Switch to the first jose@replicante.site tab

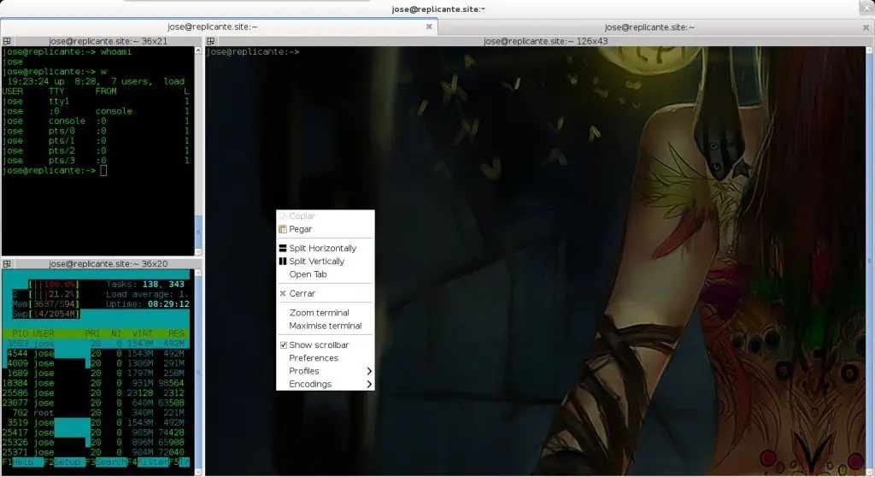[219, 26]
